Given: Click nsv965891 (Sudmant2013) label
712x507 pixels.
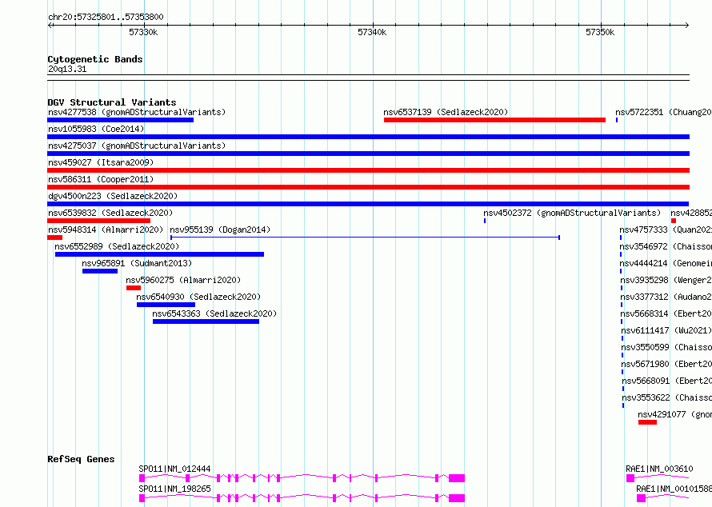Looking at the screenshot, I should pos(137,263).
